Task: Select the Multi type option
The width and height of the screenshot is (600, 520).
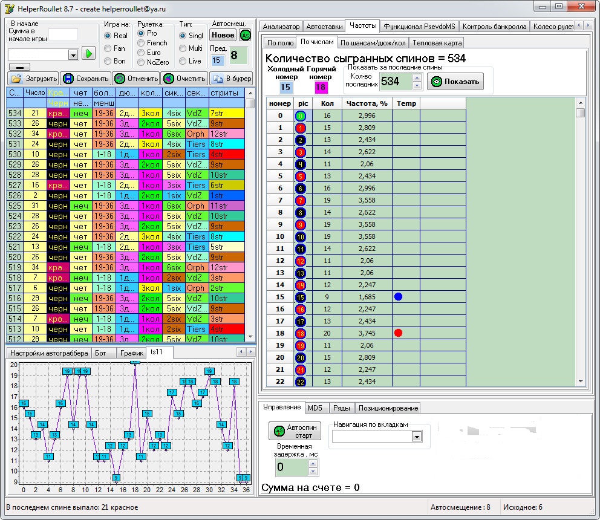Action: pos(183,48)
